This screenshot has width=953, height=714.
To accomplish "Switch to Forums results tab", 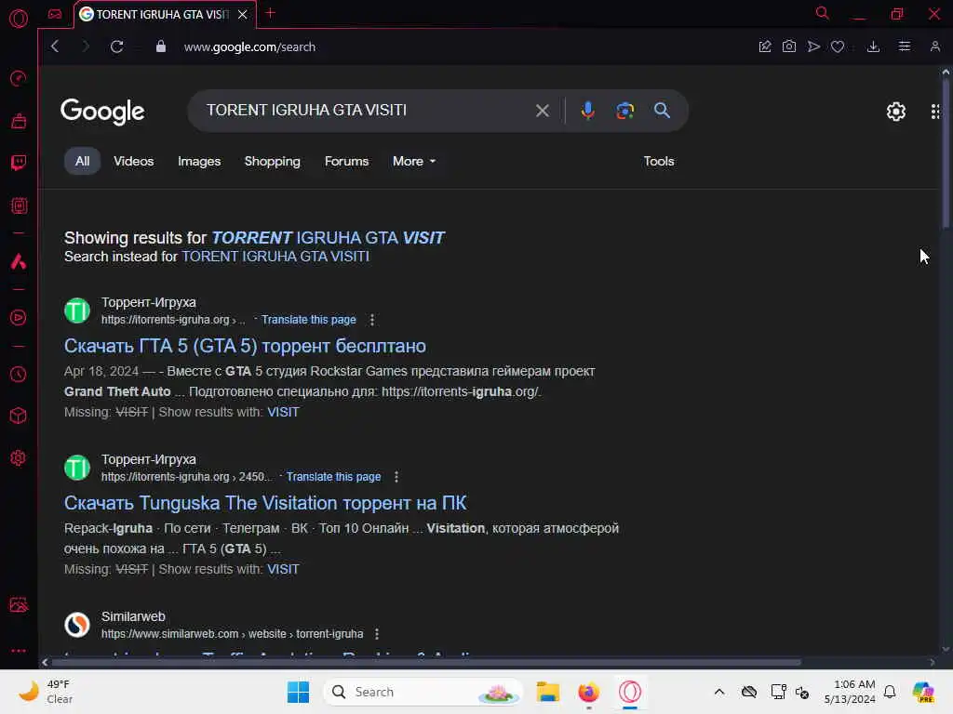I will 346,162.
